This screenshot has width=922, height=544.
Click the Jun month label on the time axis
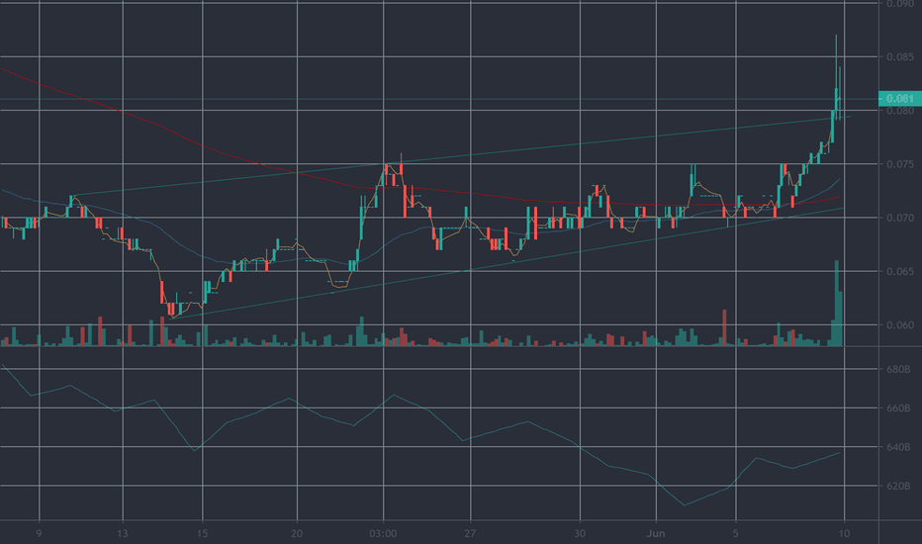656,533
